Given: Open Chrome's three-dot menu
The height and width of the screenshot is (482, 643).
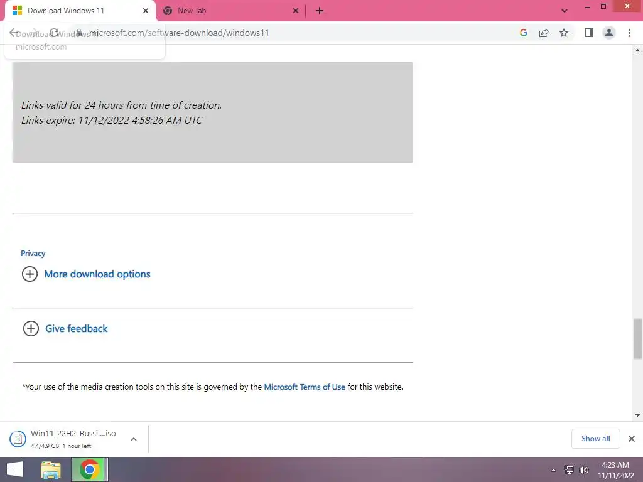Looking at the screenshot, I should pyautogui.click(x=629, y=33).
